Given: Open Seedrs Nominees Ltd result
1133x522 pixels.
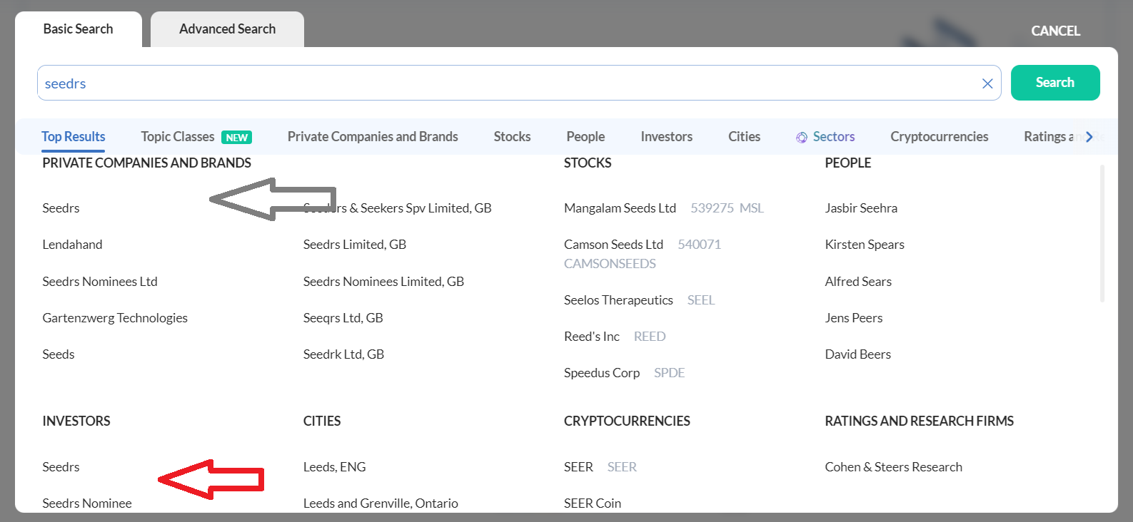Looking at the screenshot, I should coord(100,282).
